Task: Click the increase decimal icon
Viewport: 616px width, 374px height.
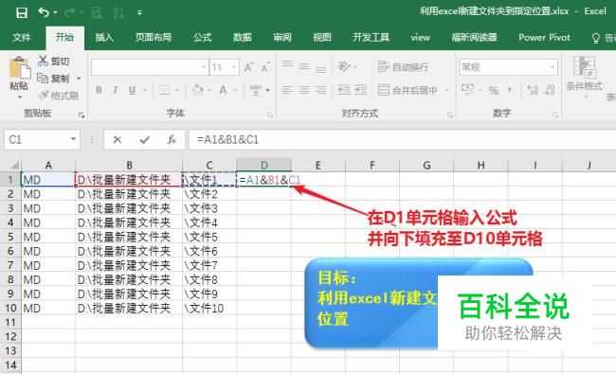Action: [533, 90]
